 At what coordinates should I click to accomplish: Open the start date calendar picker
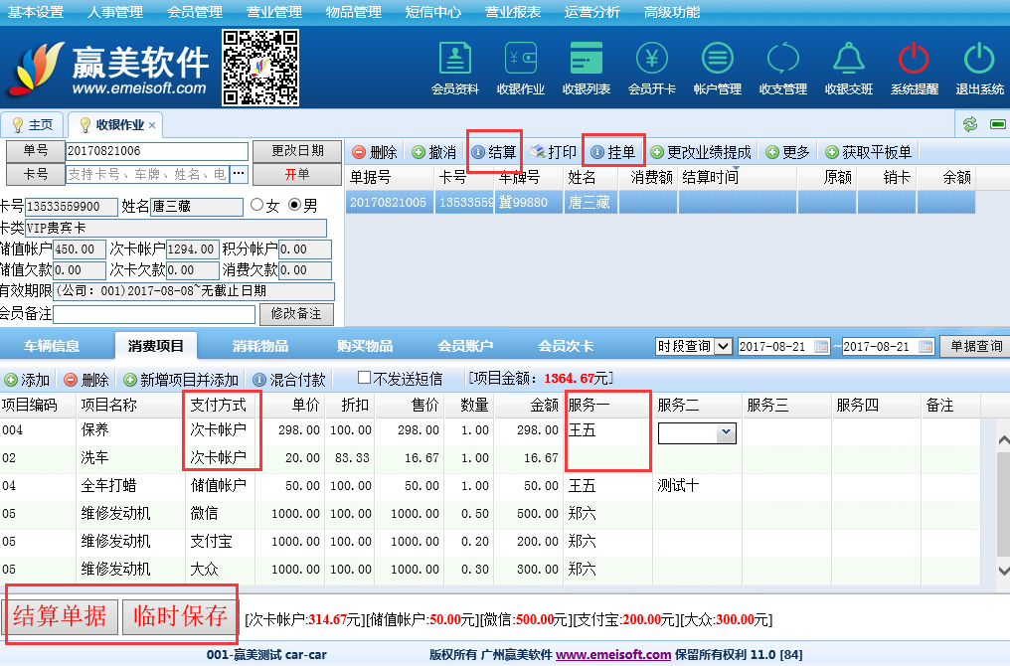[821, 347]
